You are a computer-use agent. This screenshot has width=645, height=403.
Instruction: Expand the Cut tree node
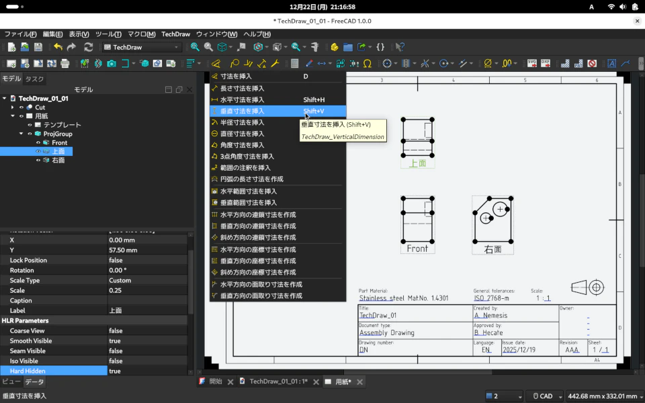(x=12, y=107)
